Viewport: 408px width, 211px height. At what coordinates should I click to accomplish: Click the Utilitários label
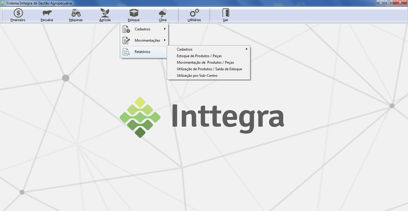194,20
